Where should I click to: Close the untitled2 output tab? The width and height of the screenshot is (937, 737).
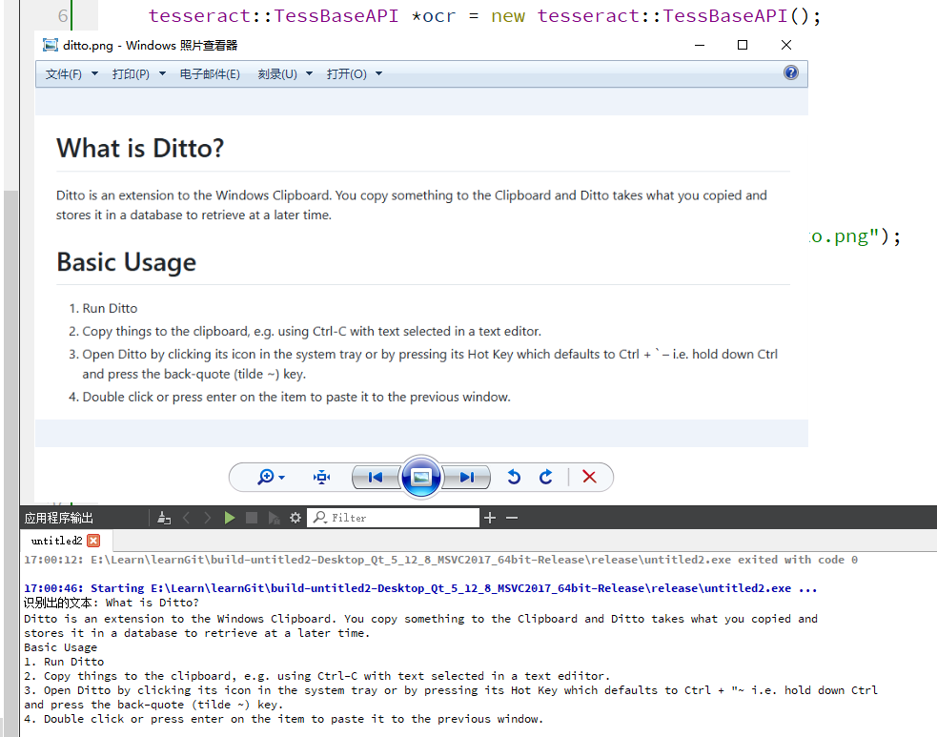93,541
